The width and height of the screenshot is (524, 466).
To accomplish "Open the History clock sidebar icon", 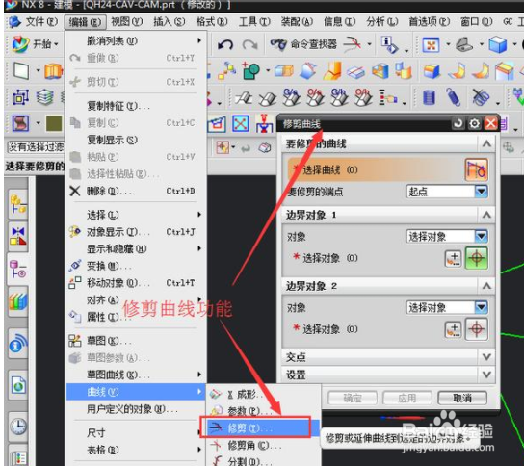I will (x=18, y=427).
